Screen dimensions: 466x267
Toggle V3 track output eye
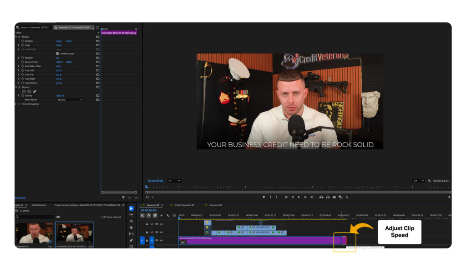162,224
